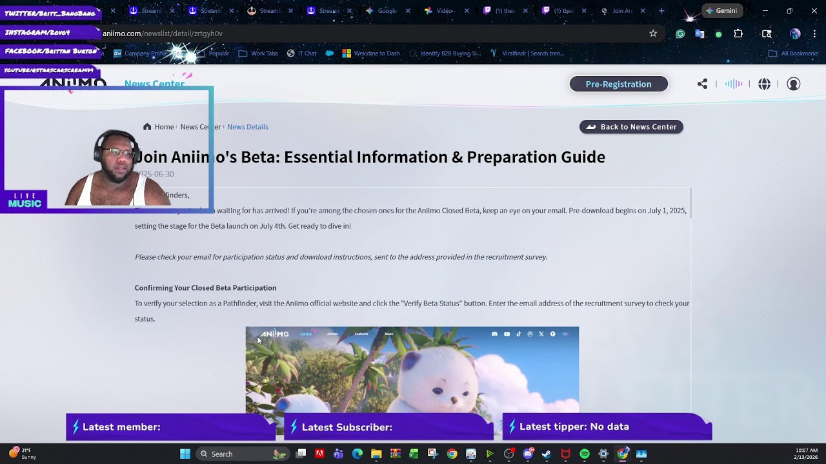Close the Google browser tab
The width and height of the screenshot is (826, 464).
click(x=408, y=11)
